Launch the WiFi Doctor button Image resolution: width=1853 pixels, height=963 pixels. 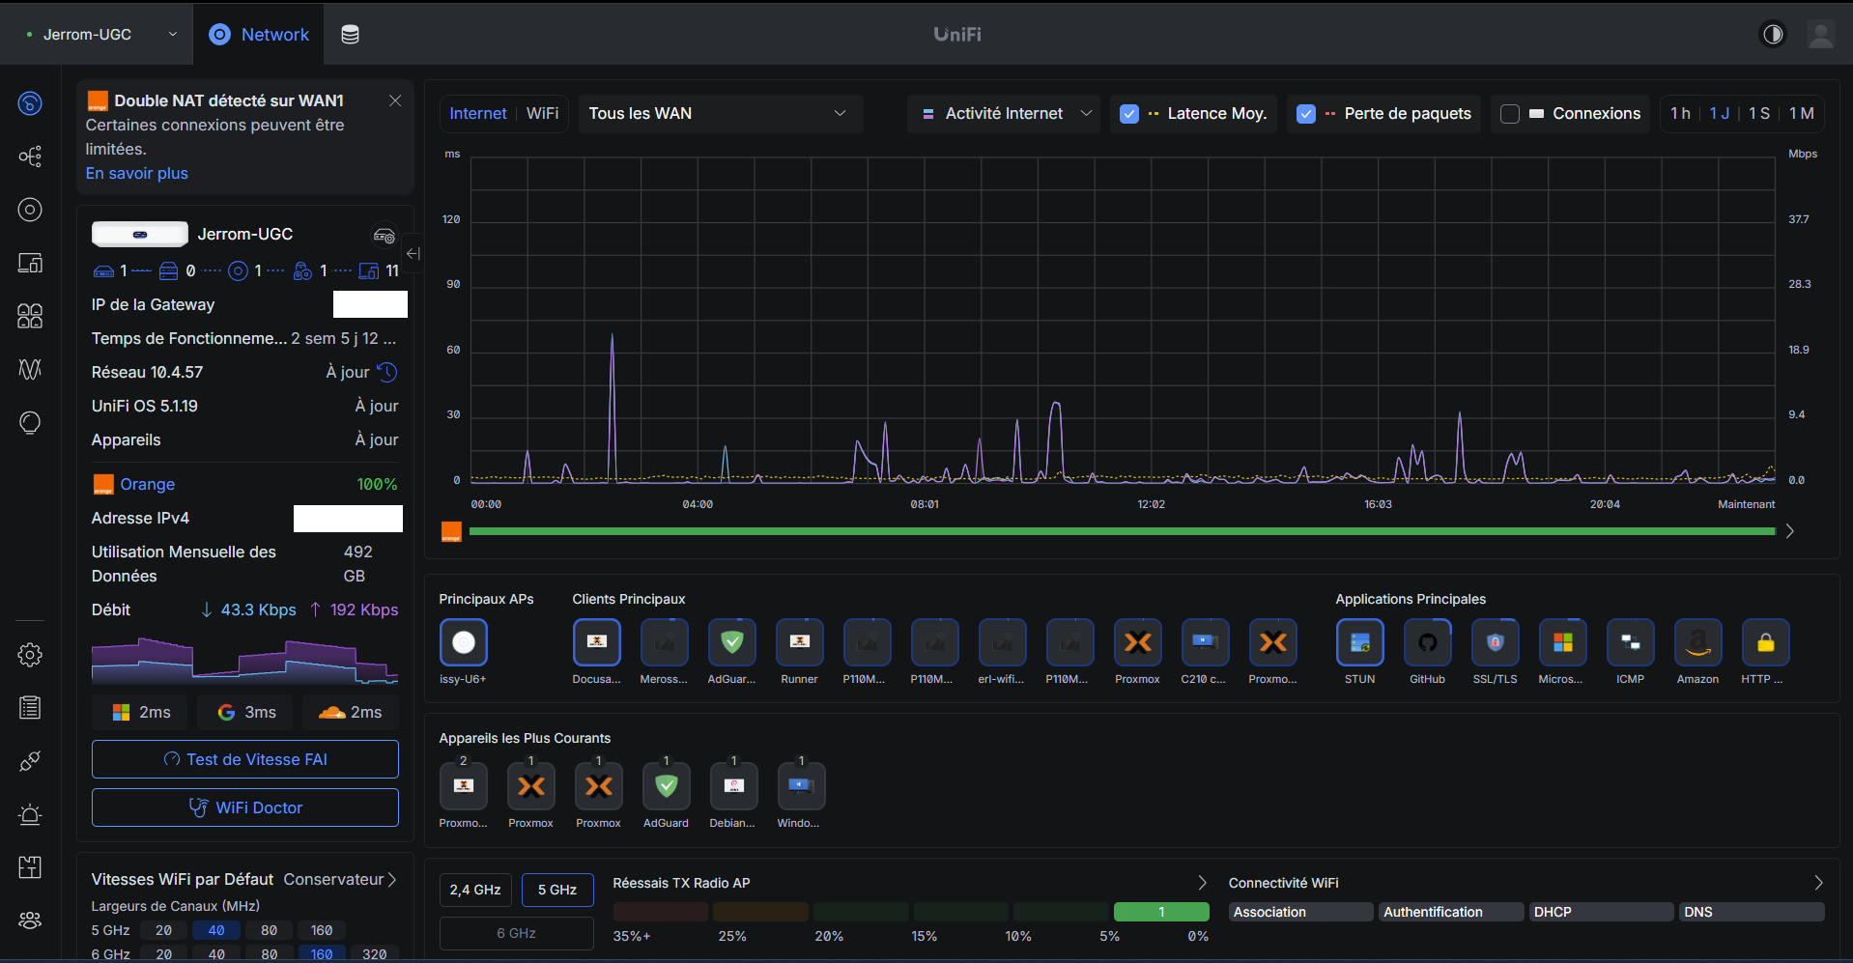tap(245, 807)
